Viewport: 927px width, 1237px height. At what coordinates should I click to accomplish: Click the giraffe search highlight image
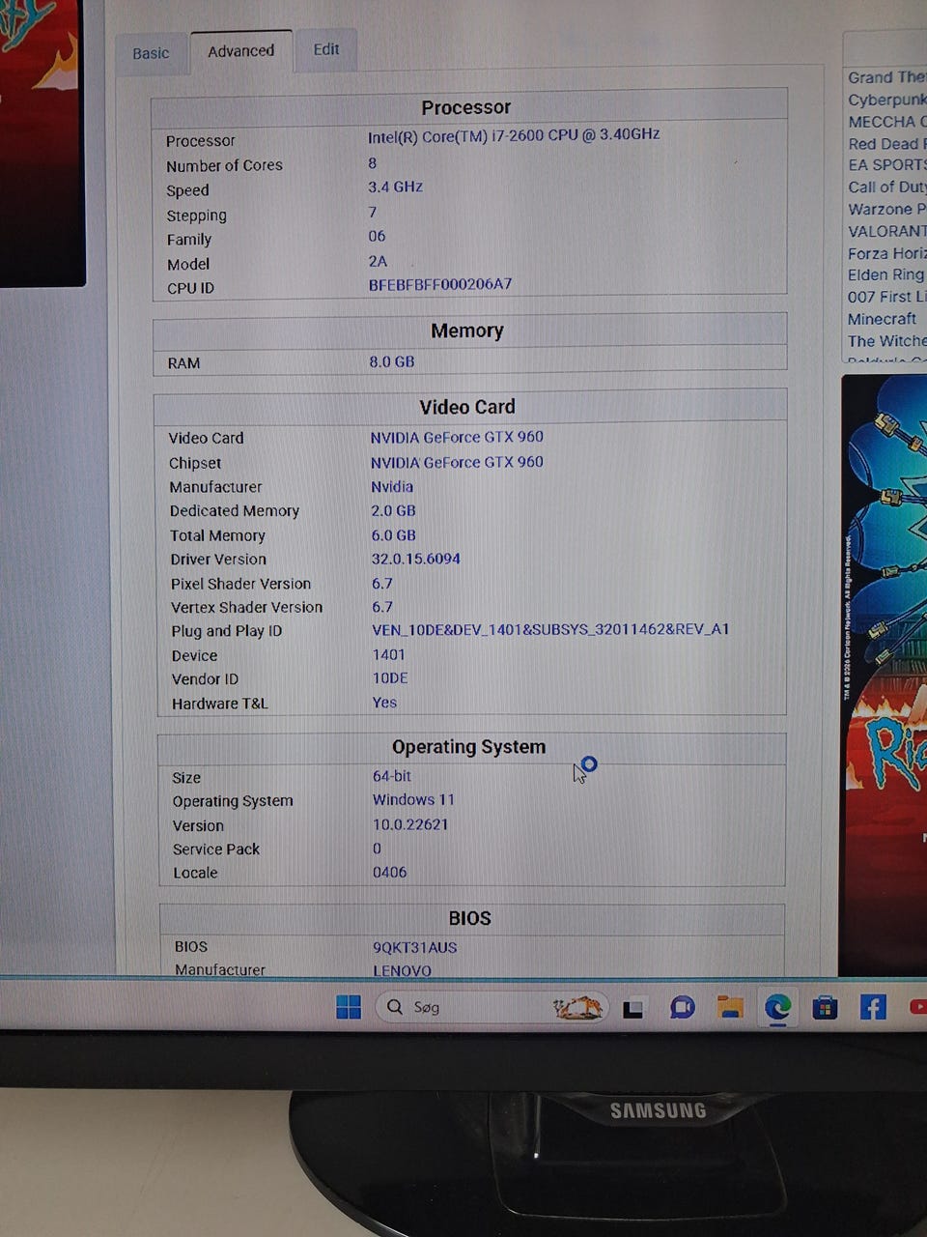tap(577, 1008)
